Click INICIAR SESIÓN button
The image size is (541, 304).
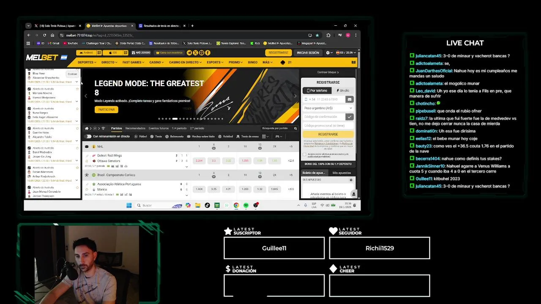pyautogui.click(x=308, y=53)
